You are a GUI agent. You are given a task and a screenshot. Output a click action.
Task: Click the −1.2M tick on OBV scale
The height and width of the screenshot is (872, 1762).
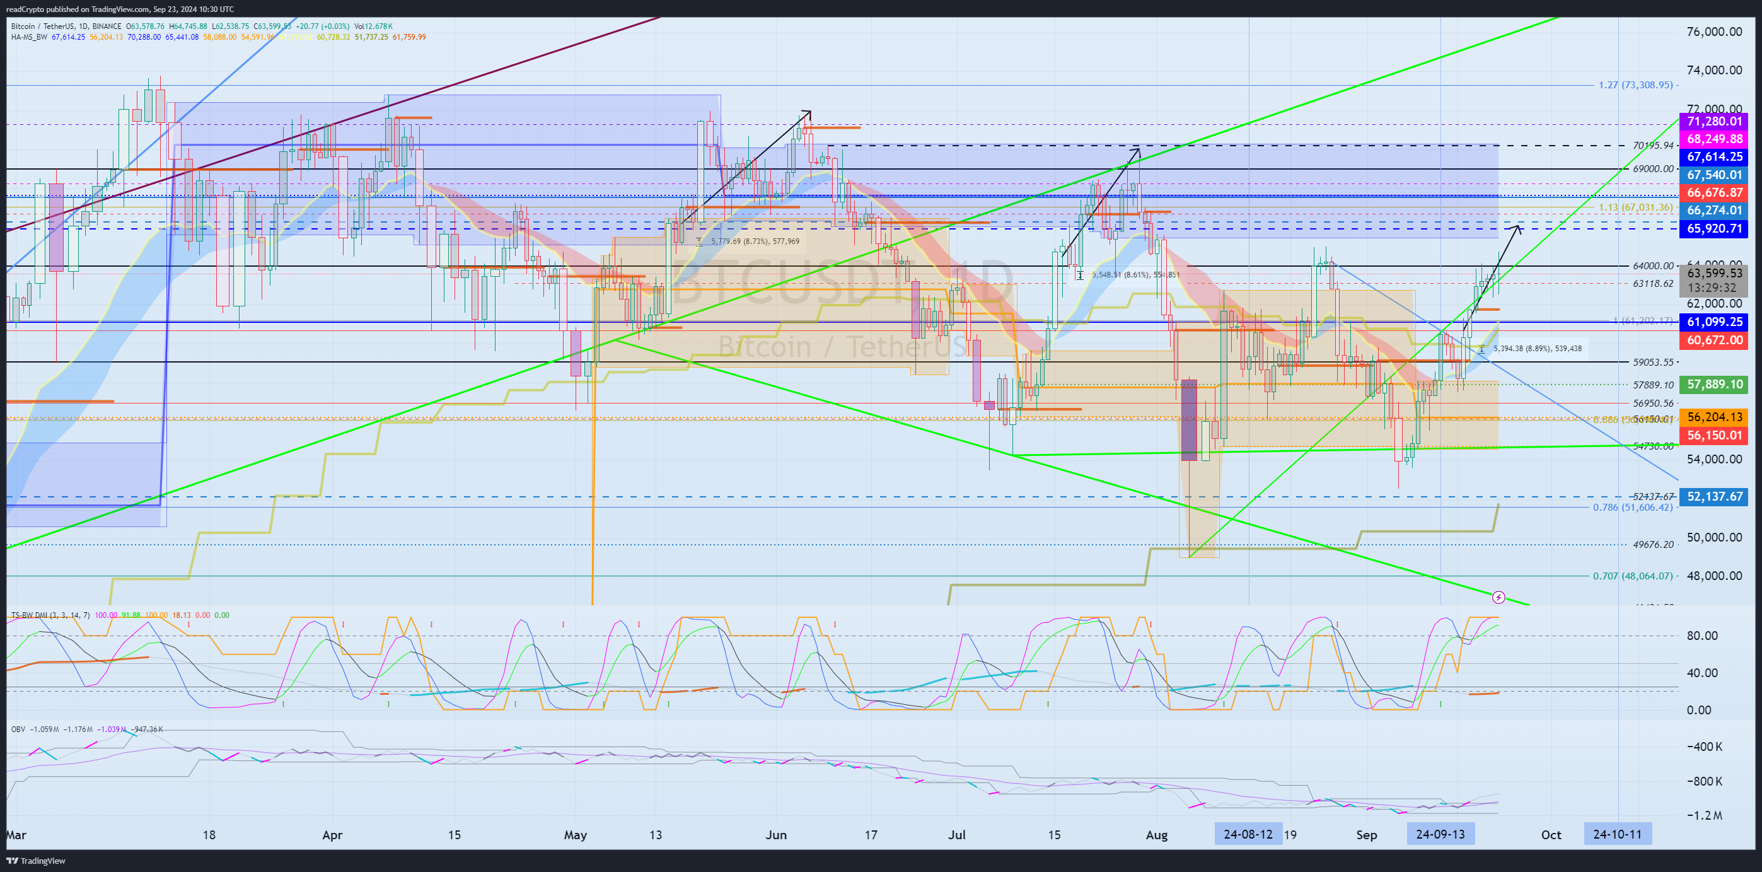[x=1703, y=816]
